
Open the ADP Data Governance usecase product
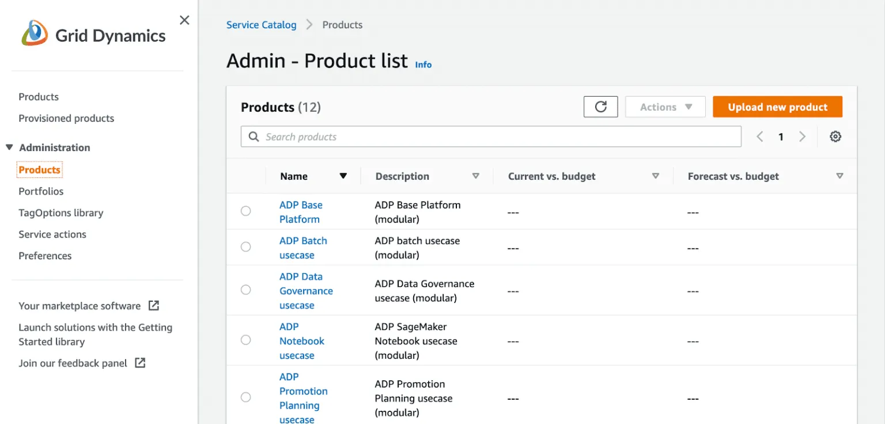(306, 290)
